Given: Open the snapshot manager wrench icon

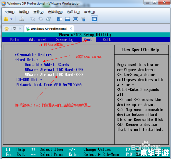Looking at the screenshot, I should click(x=48, y=19).
